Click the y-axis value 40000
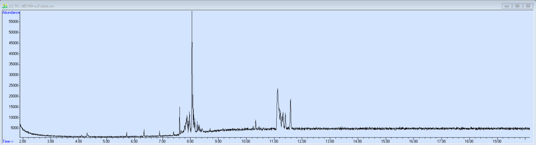The image size is (536, 145). 14,54
